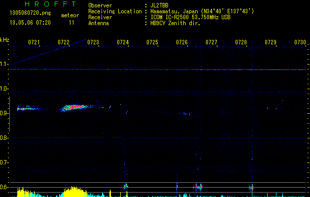The image size is (310, 197).
Task: Click the 0727 time axis marker
Action: (x=211, y=42)
